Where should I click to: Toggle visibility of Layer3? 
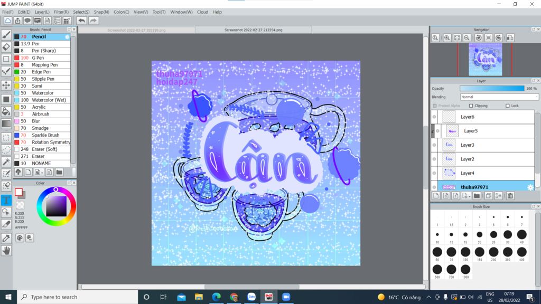click(x=434, y=145)
